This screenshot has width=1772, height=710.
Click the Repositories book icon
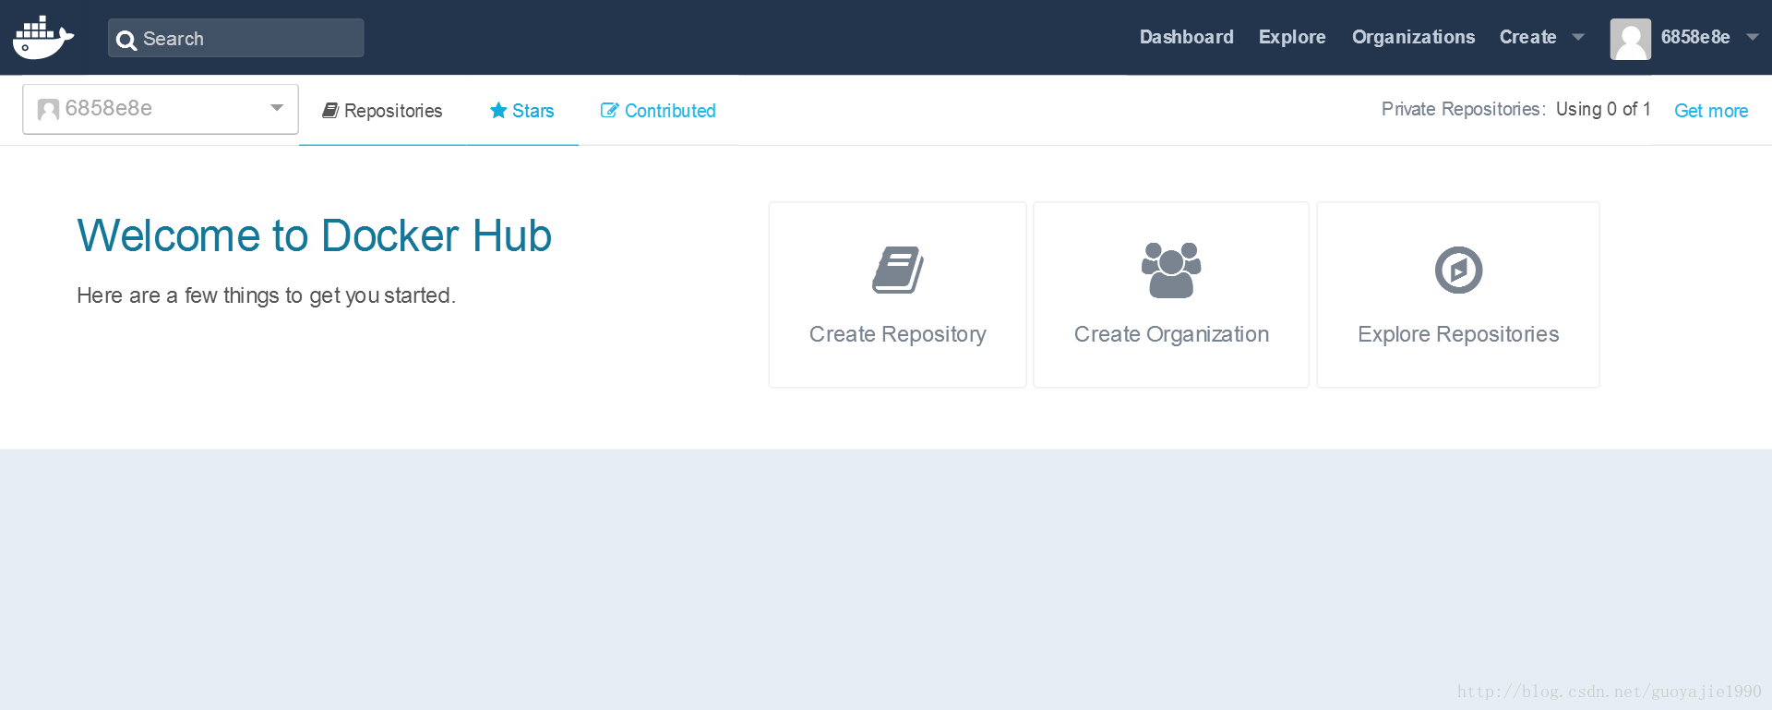(330, 111)
